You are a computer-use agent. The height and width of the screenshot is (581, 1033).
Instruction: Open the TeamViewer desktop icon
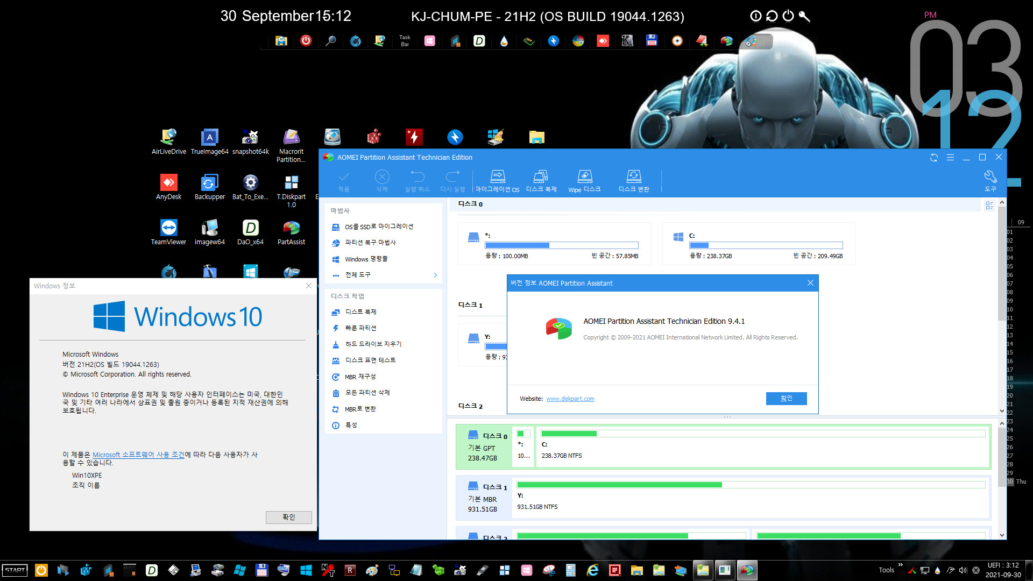pos(168,232)
